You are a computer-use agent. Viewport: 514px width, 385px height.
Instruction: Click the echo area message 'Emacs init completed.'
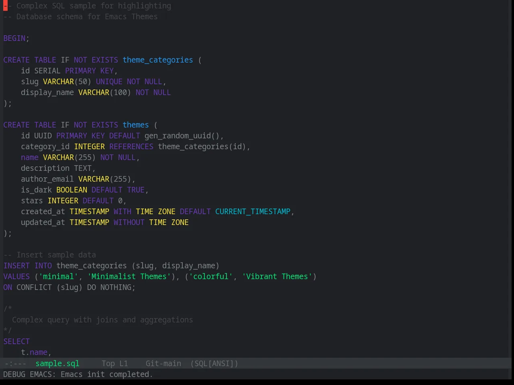(x=106, y=374)
